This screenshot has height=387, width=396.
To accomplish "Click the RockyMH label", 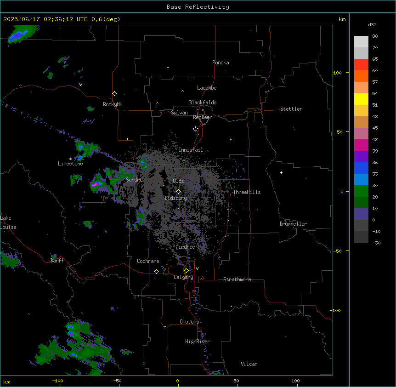I will click(113, 104).
